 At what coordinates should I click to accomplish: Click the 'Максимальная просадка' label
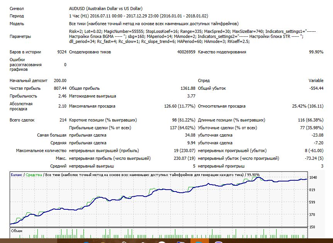click(92, 106)
